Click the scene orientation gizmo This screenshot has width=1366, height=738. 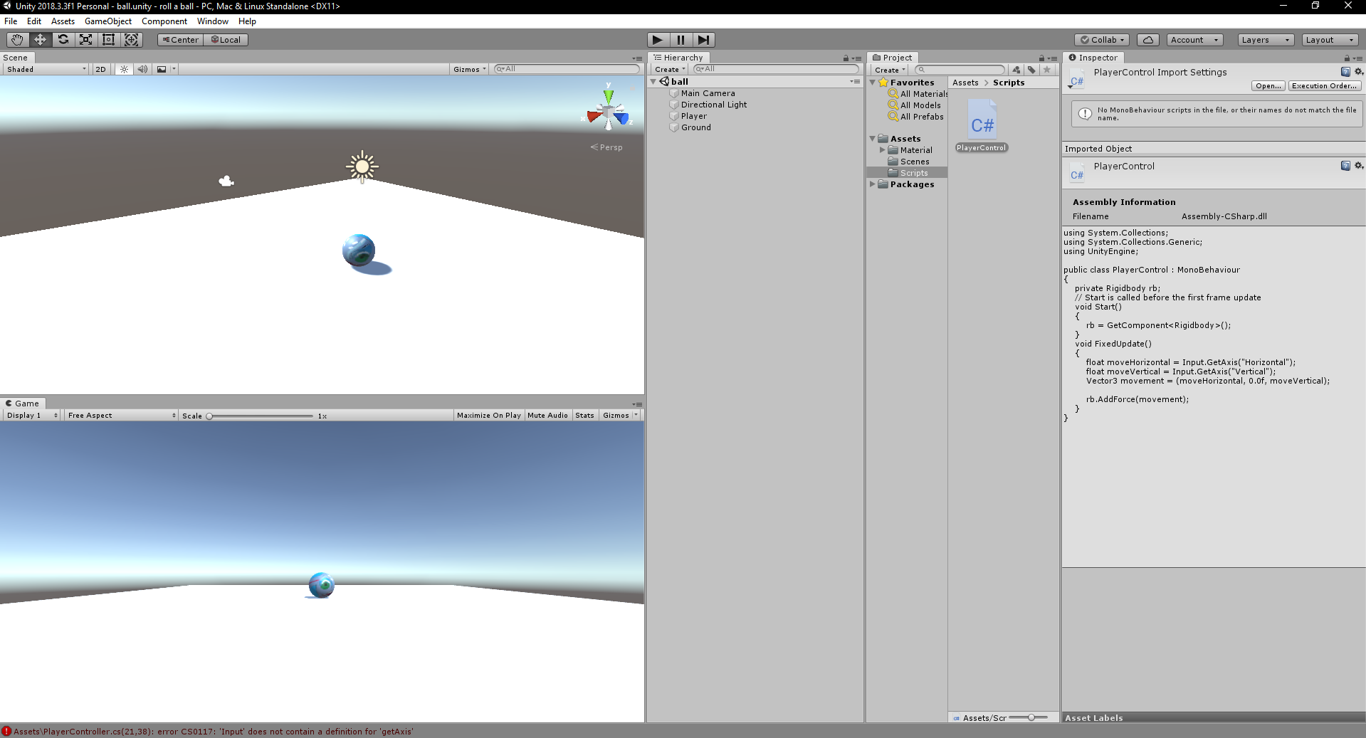(609, 112)
